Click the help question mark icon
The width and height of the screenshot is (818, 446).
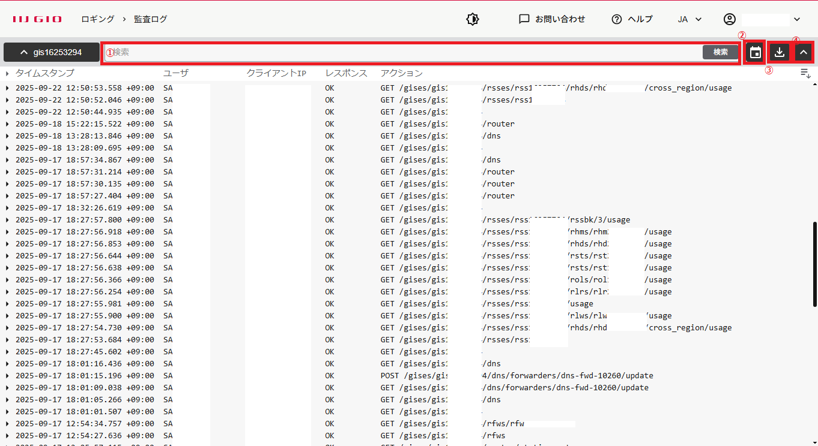coord(617,19)
